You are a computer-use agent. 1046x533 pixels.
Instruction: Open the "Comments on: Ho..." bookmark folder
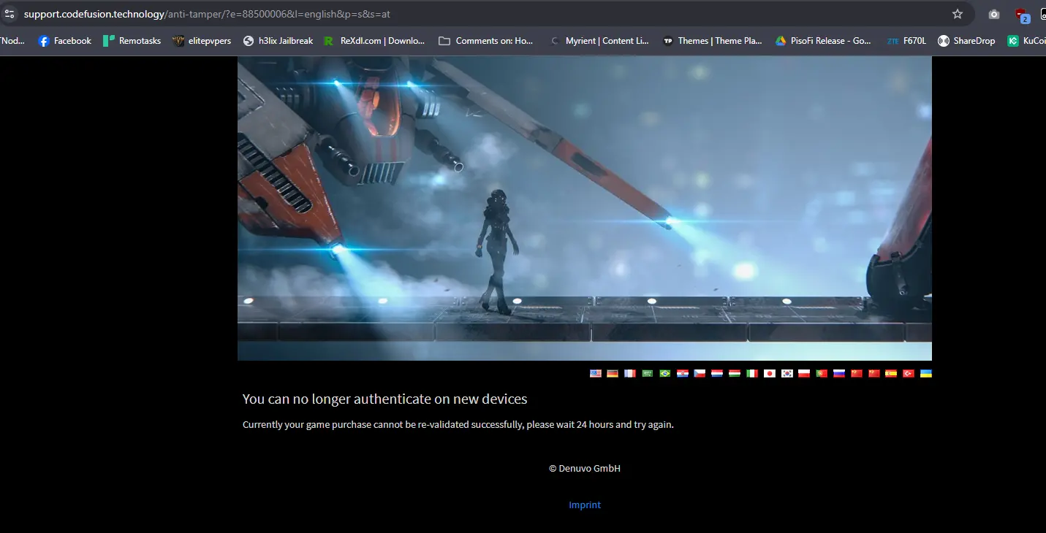(486, 41)
